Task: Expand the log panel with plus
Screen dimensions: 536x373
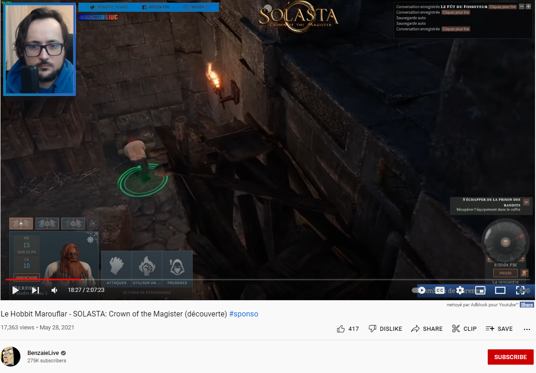Action: (x=528, y=6)
